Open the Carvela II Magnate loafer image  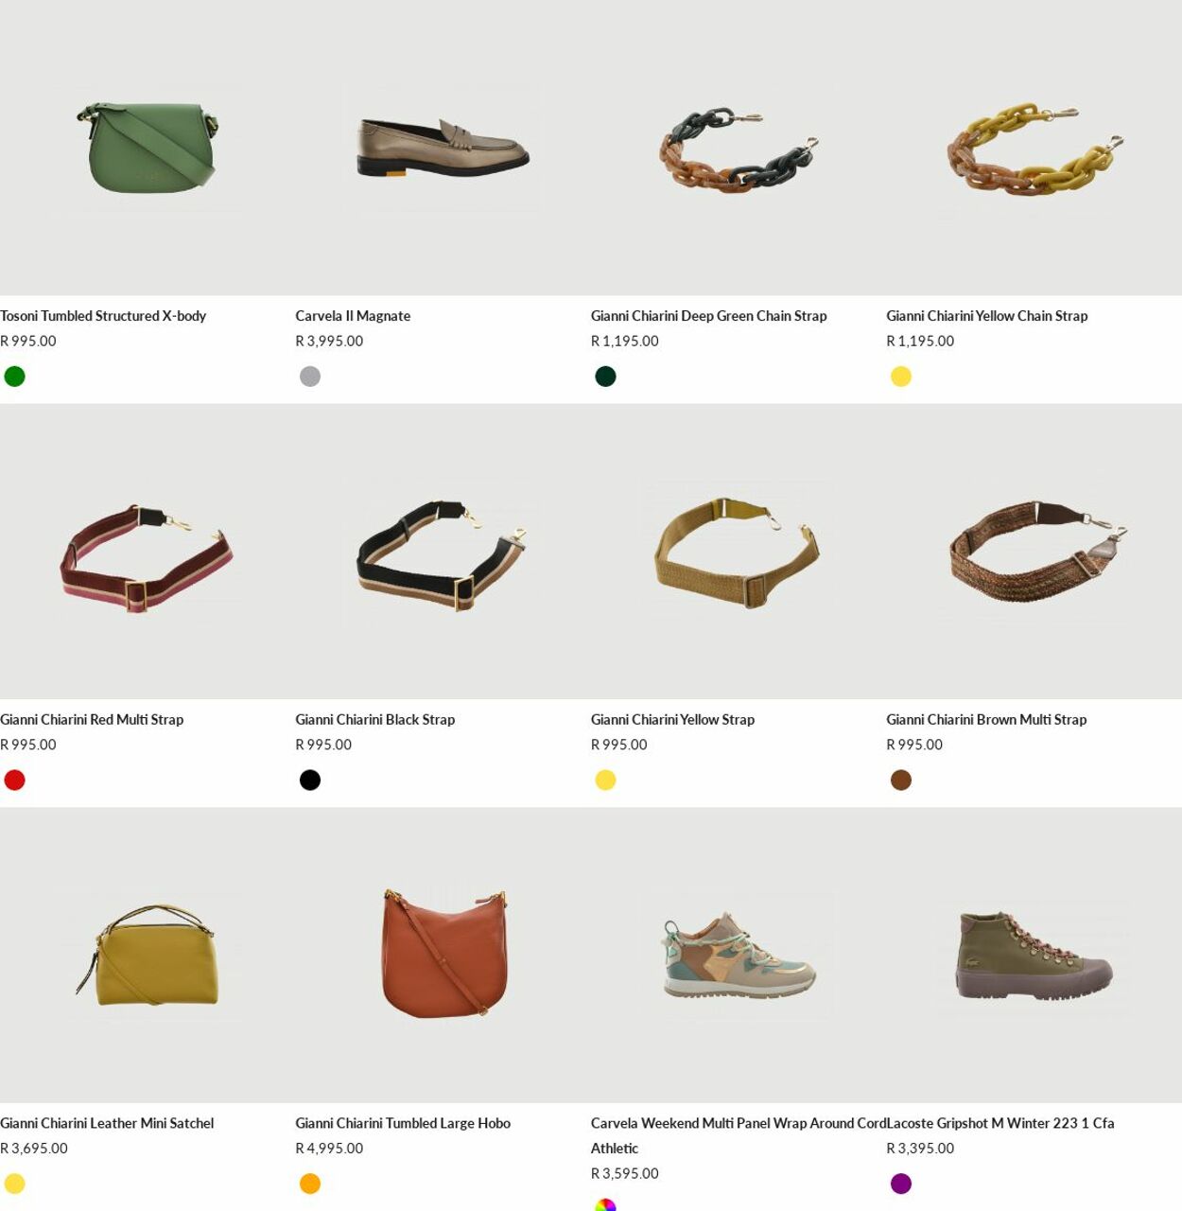point(443,148)
